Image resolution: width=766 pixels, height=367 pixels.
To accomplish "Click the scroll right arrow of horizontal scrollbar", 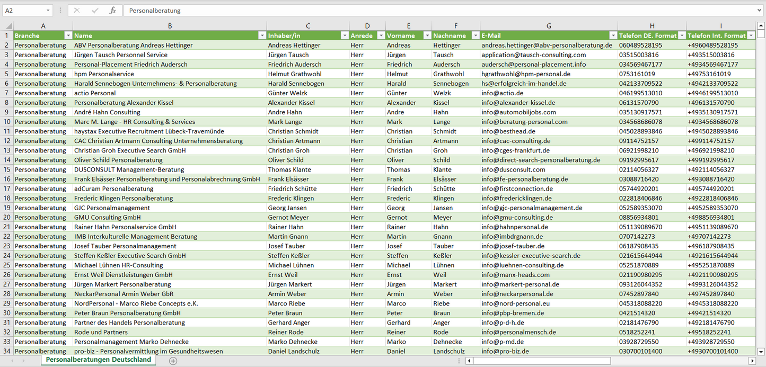I will [752, 361].
